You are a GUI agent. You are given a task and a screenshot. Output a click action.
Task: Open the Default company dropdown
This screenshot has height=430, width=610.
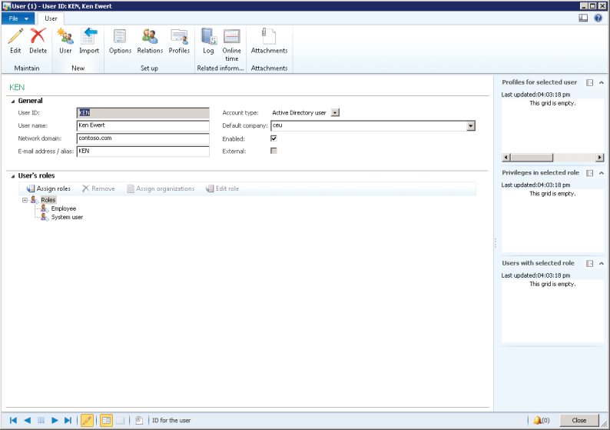[471, 126]
